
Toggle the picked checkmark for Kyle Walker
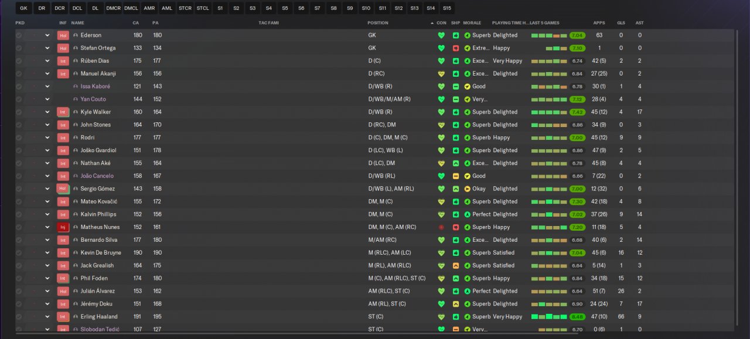pos(19,112)
